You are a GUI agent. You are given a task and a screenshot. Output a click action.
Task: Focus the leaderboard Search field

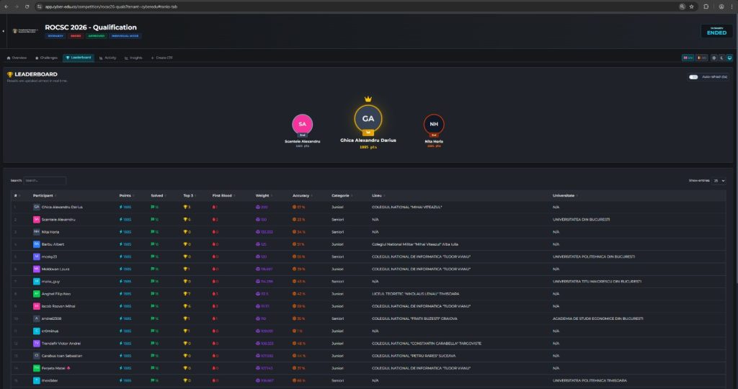[x=45, y=180]
